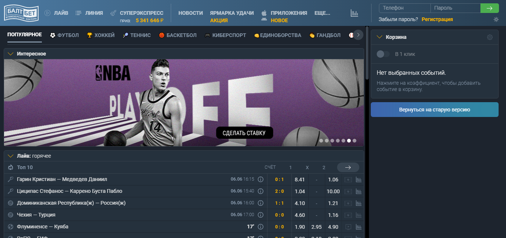Viewport: 506px width, 238px height.
Task: Open the Чехия — Турция match
Action: click(36, 215)
